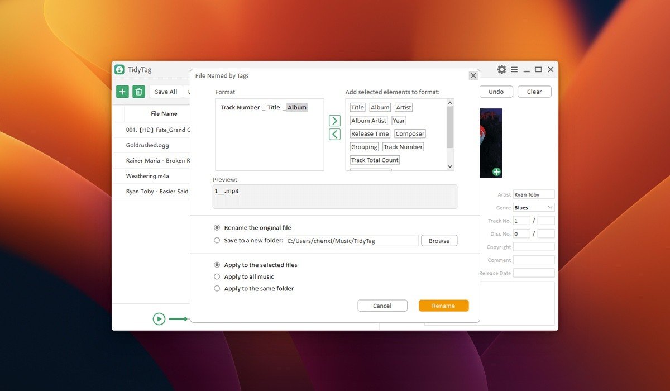
Task: Add selected element with right arrow button
Action: [x=334, y=121]
